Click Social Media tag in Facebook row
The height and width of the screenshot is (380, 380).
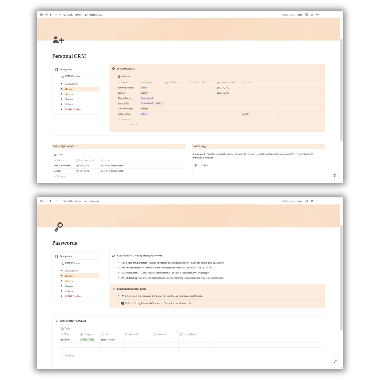click(x=87, y=340)
